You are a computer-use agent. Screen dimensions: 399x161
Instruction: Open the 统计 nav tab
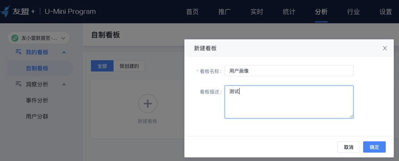tap(289, 12)
